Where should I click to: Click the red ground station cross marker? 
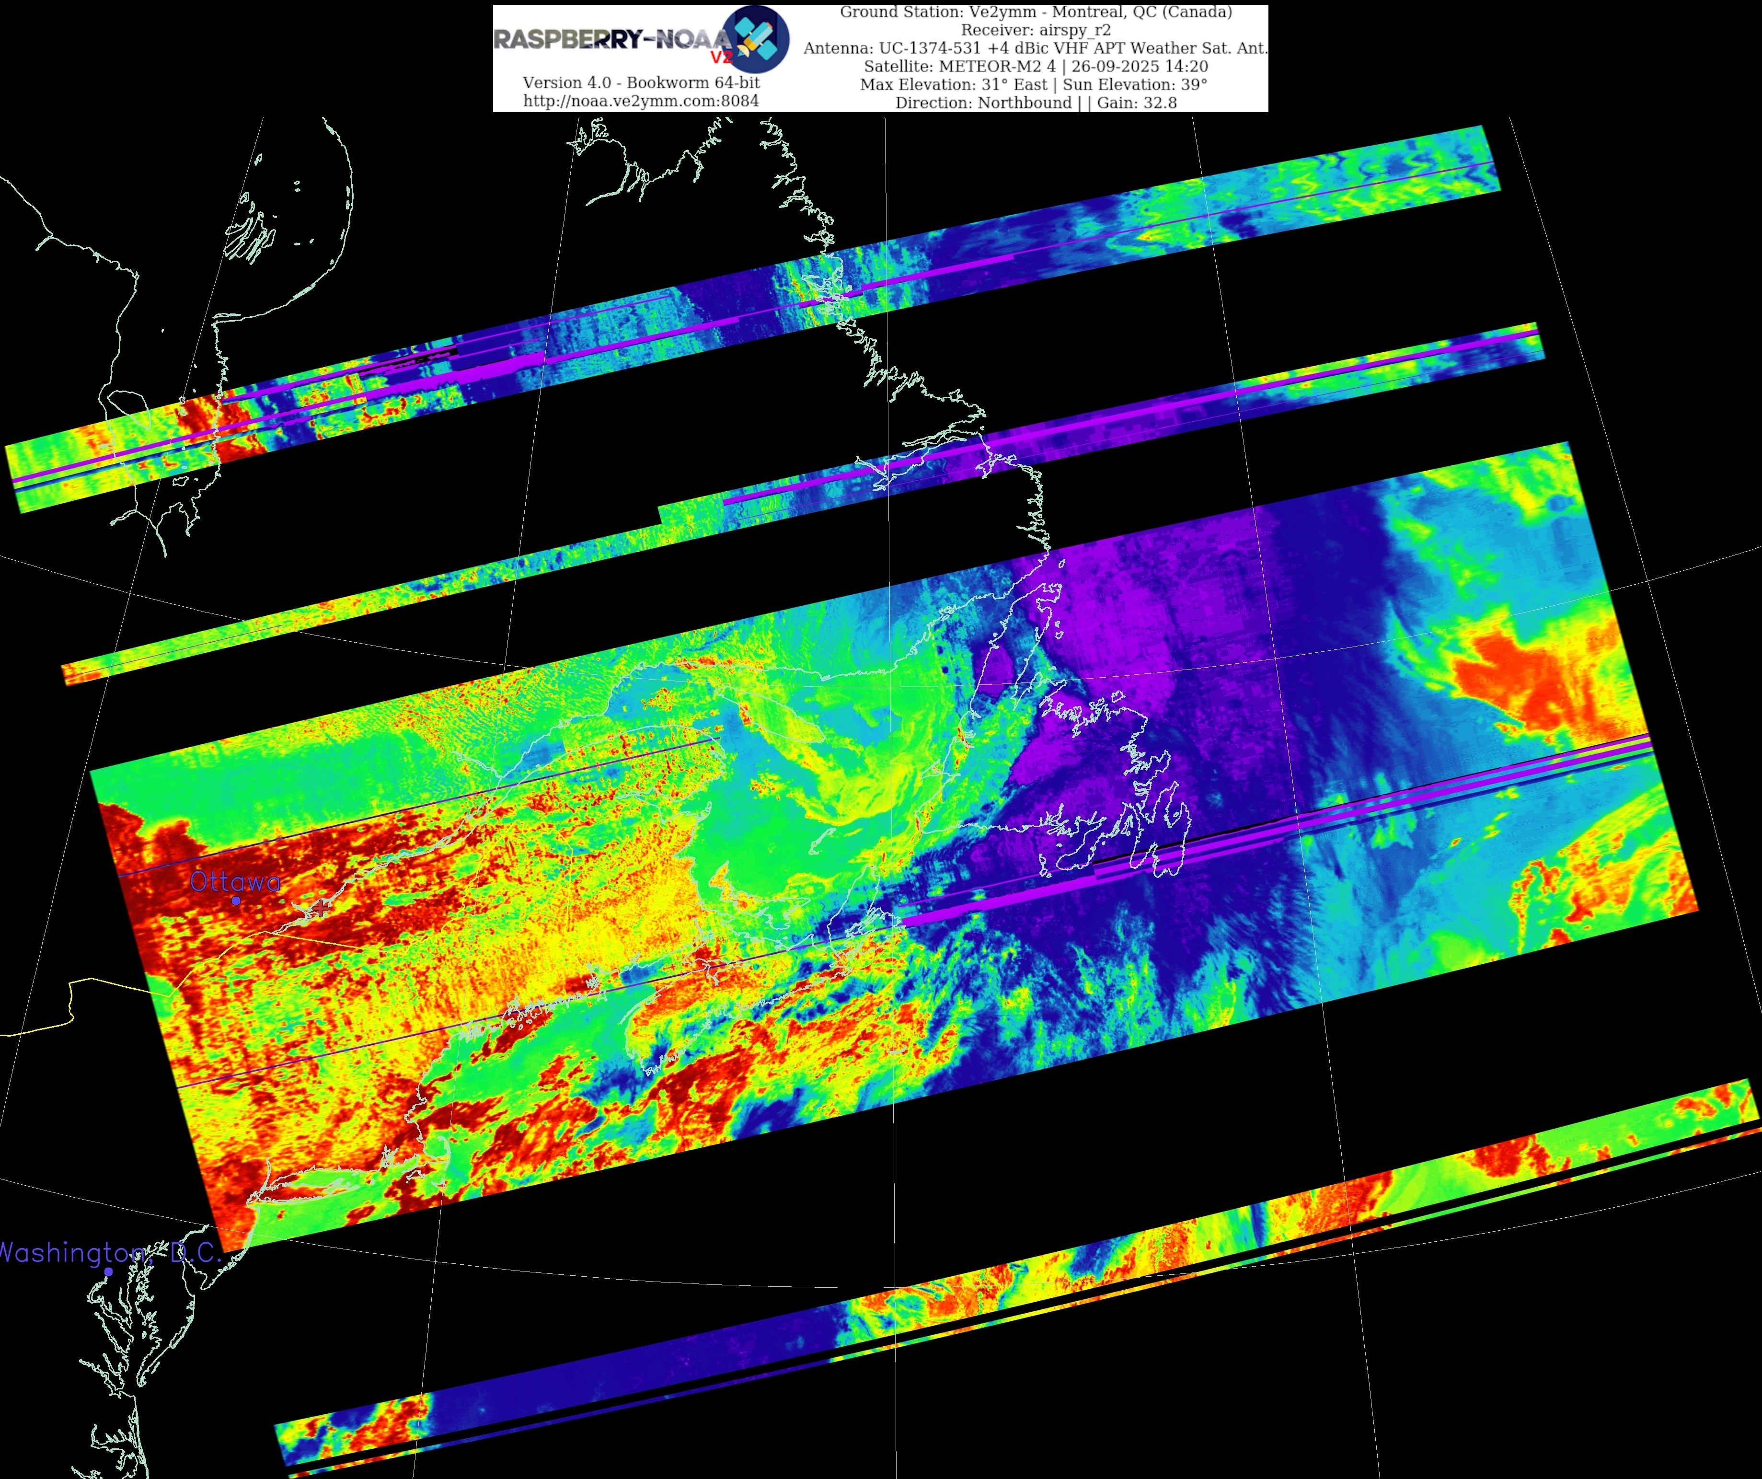click(x=322, y=907)
